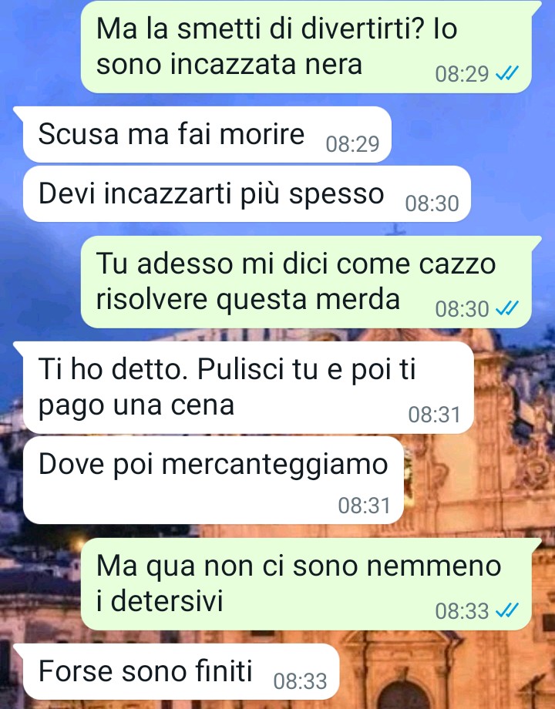Click read-receipt double check at 08:29
Image resolution: width=555 pixels, height=709 pixels.
click(507, 73)
